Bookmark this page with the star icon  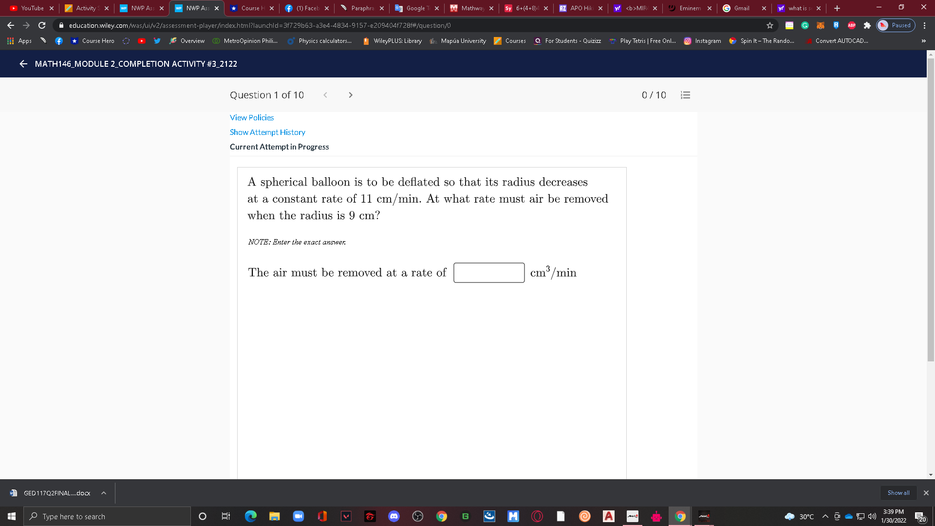point(769,25)
